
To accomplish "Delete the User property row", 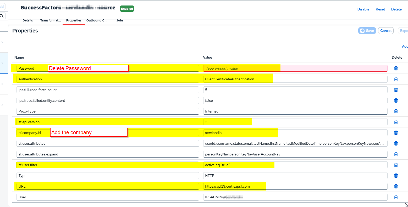I will [396, 197].
